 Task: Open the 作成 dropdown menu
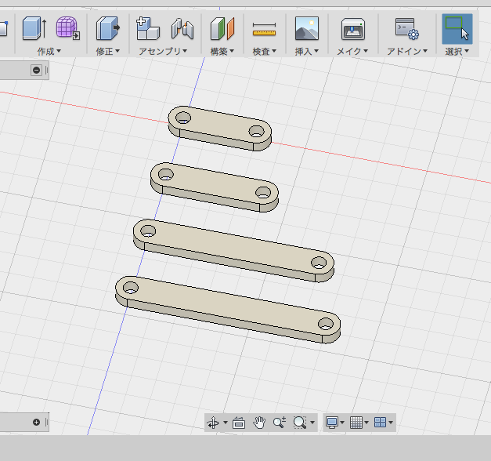tap(49, 51)
